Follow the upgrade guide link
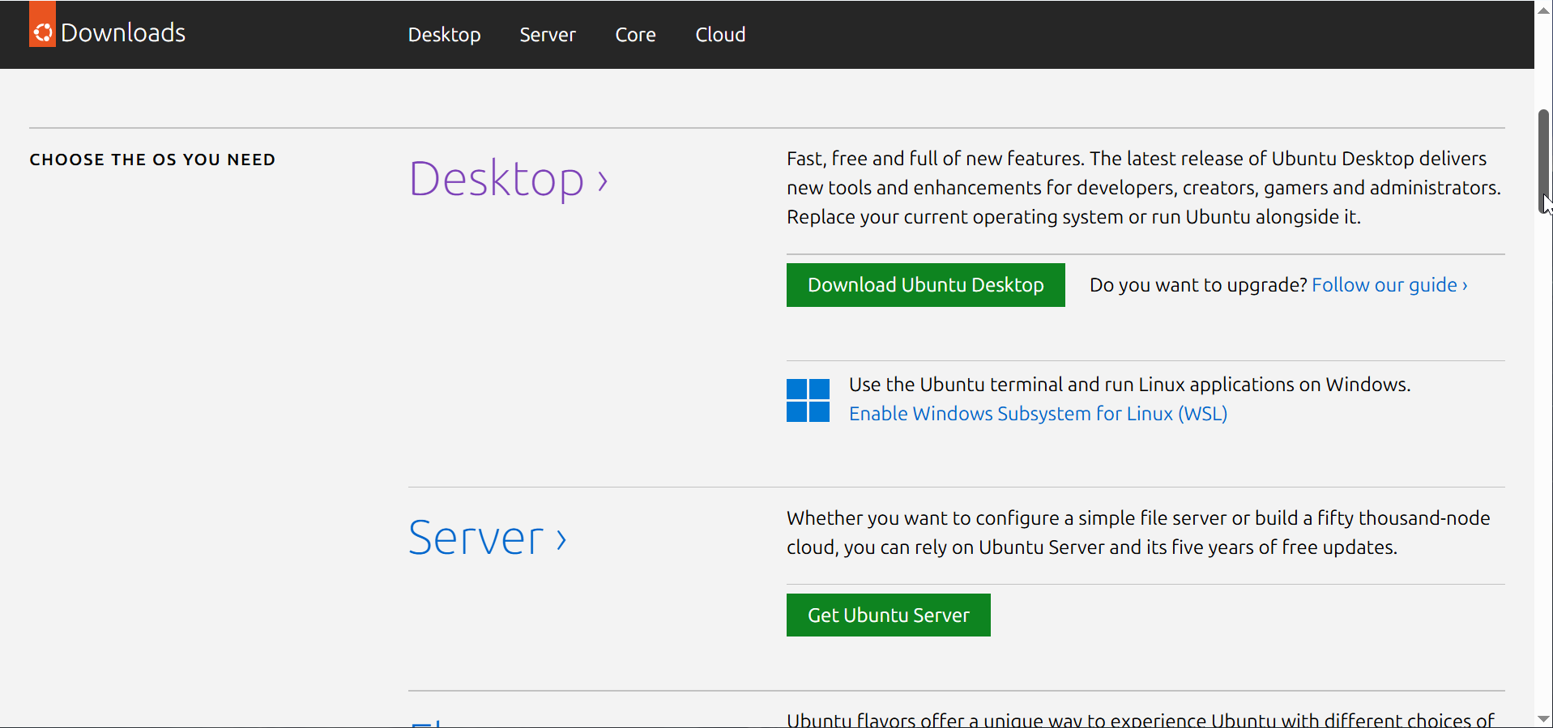The image size is (1553, 728). pos(1389,285)
